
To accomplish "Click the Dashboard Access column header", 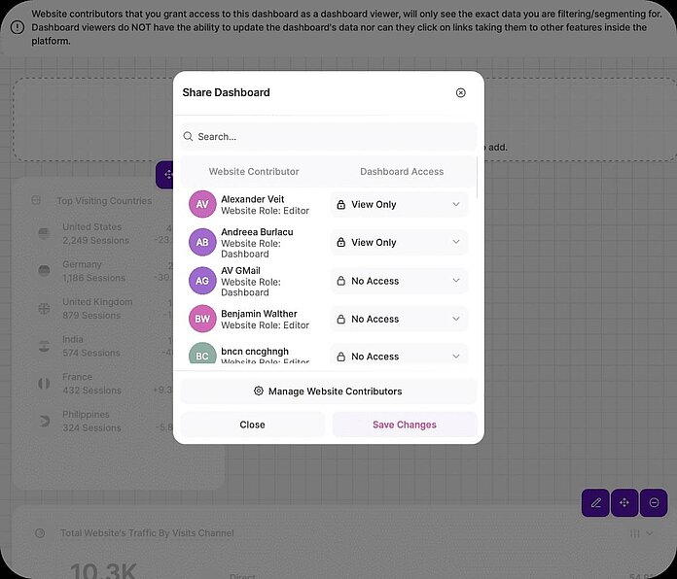I will (x=402, y=172).
